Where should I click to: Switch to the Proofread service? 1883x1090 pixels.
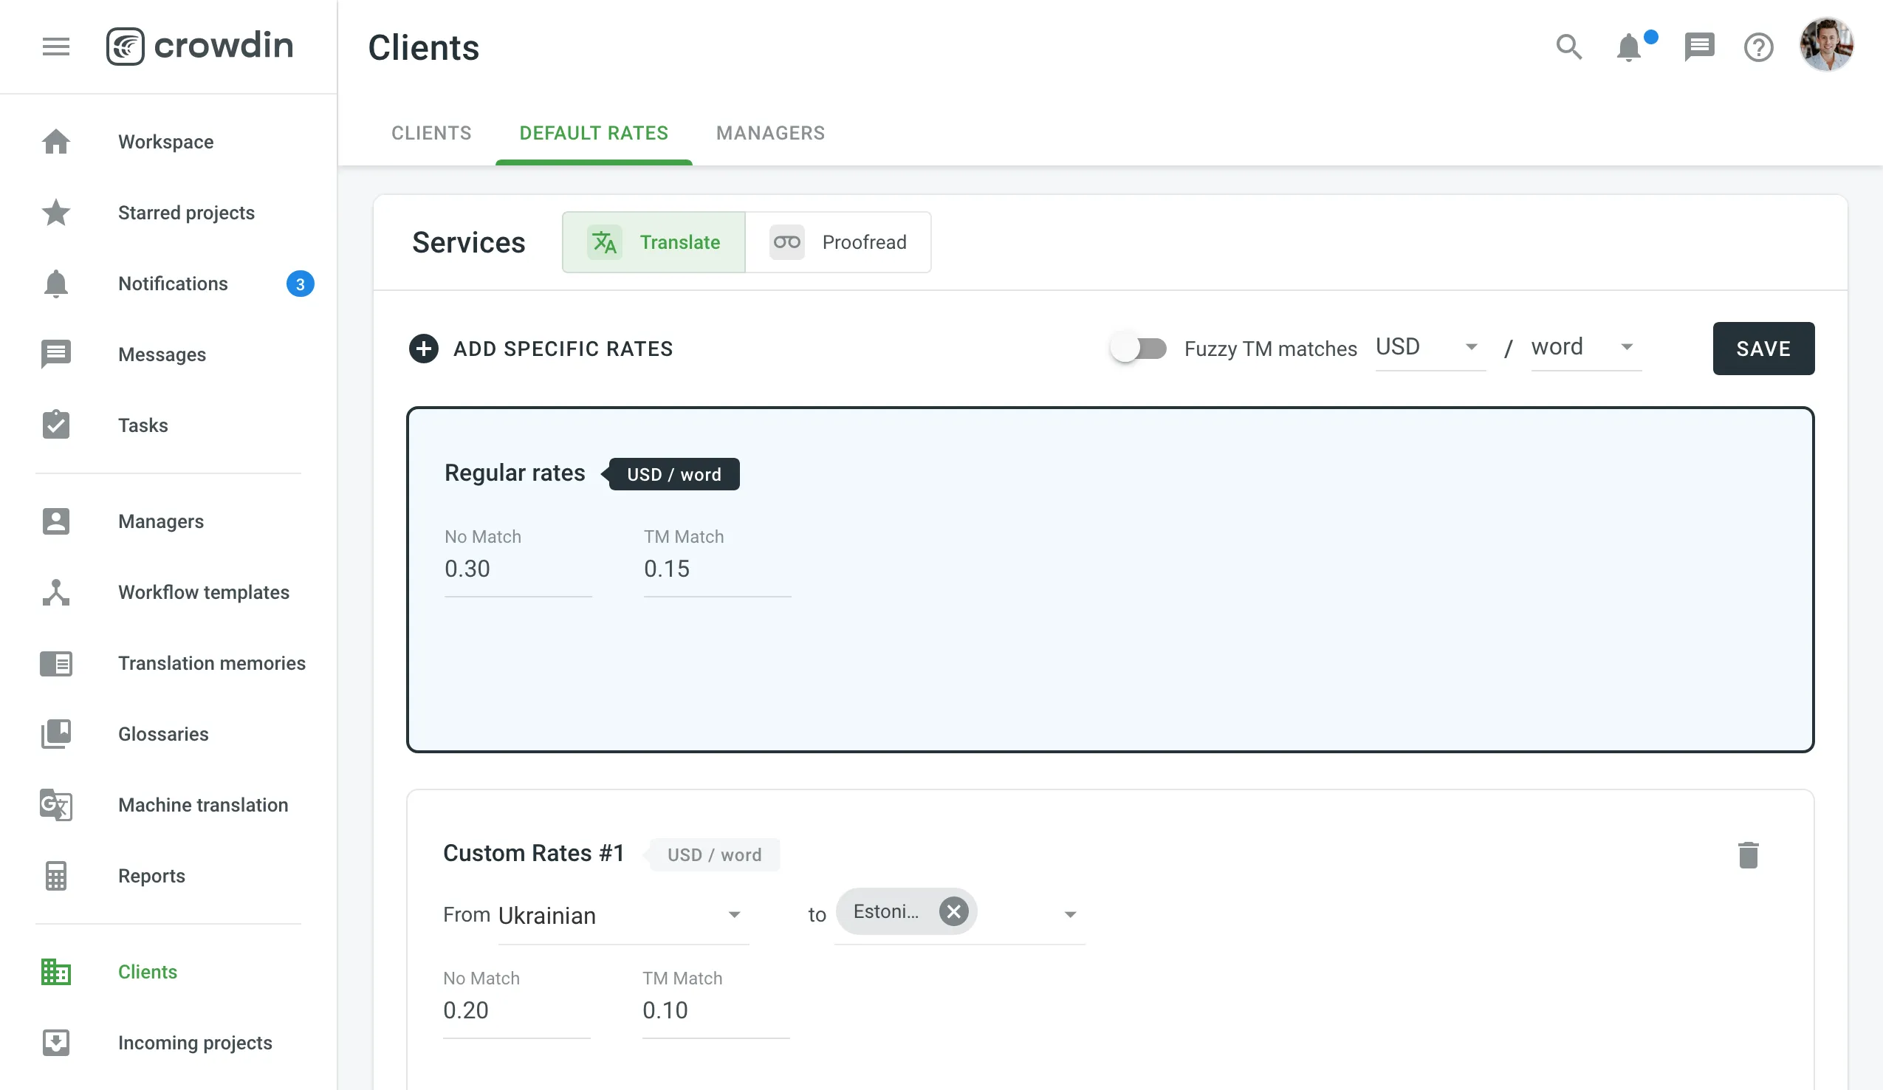(x=838, y=242)
